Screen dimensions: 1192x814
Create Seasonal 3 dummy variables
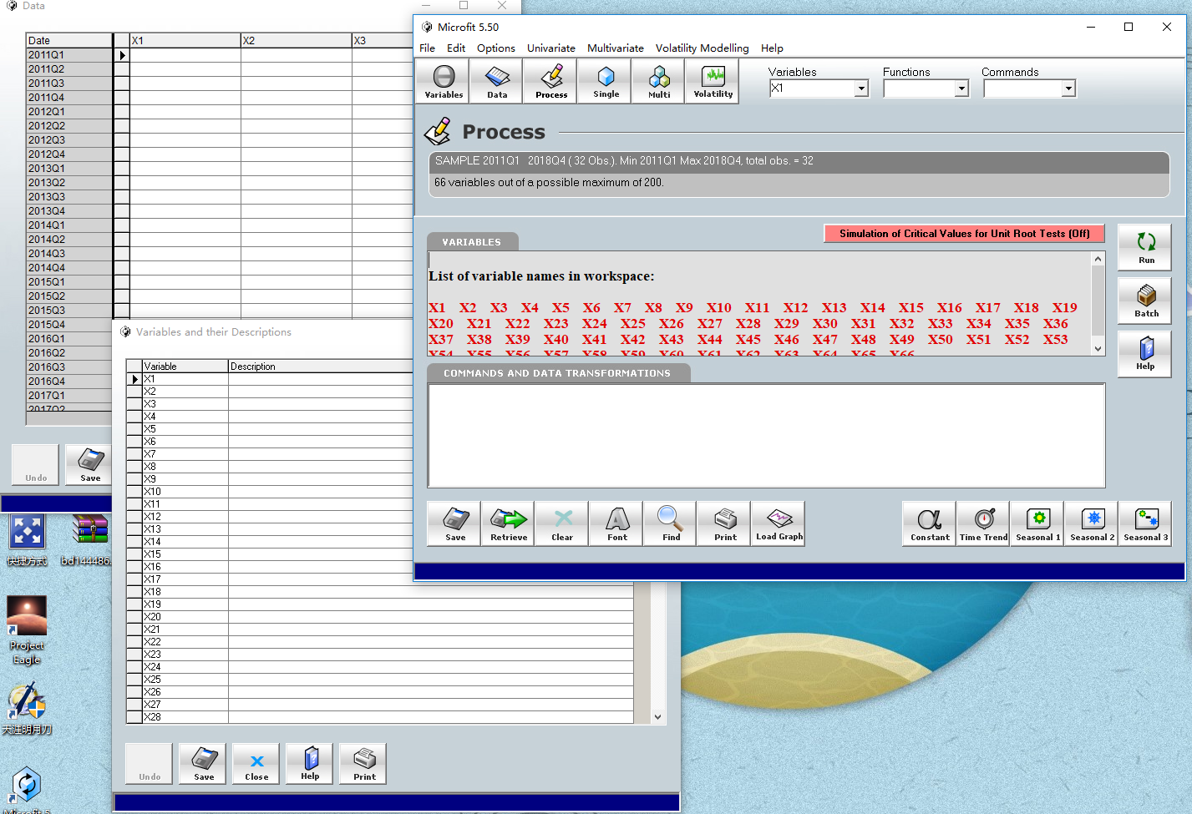coord(1145,523)
